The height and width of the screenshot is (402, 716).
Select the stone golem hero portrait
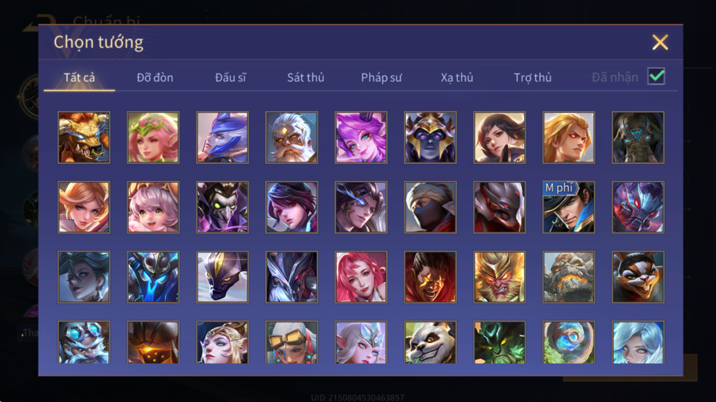pyautogui.click(x=568, y=277)
